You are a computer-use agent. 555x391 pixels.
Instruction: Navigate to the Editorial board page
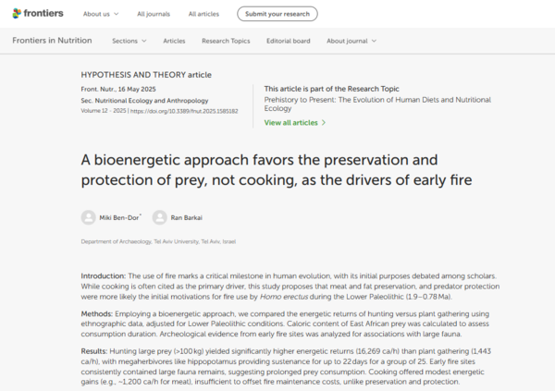[289, 41]
